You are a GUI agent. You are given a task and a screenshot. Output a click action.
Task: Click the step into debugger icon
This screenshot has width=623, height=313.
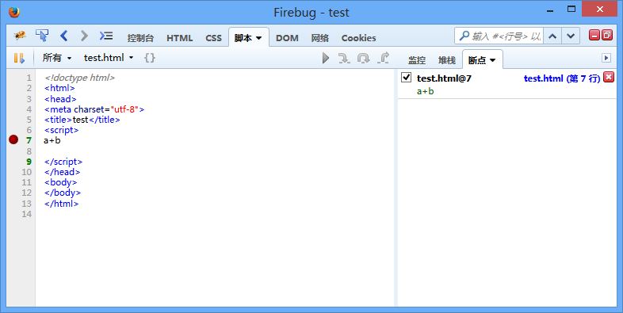pos(344,59)
